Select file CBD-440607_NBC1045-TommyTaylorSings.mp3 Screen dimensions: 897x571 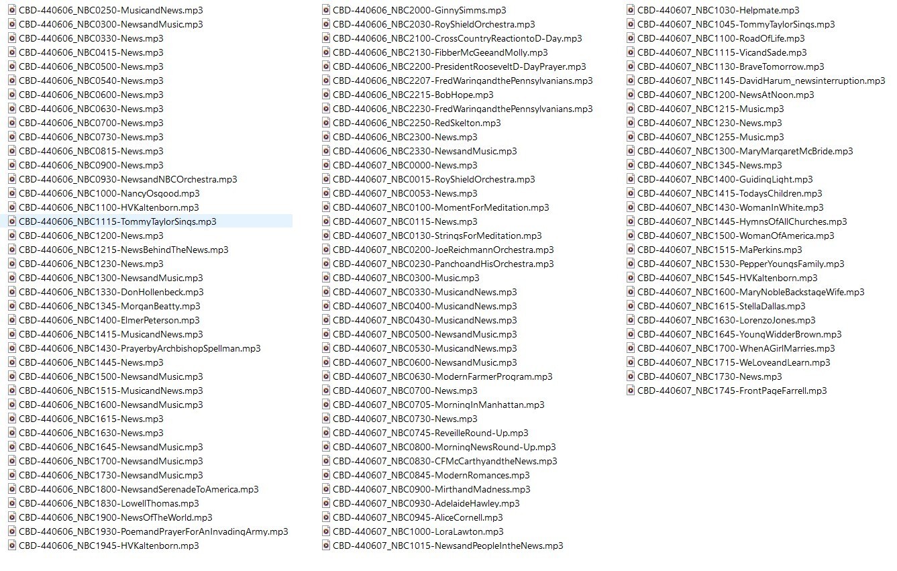point(736,24)
